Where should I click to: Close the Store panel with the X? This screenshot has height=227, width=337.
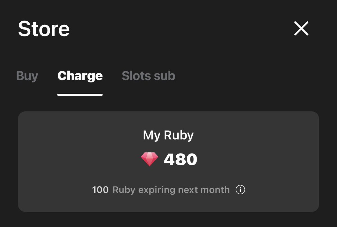301,28
